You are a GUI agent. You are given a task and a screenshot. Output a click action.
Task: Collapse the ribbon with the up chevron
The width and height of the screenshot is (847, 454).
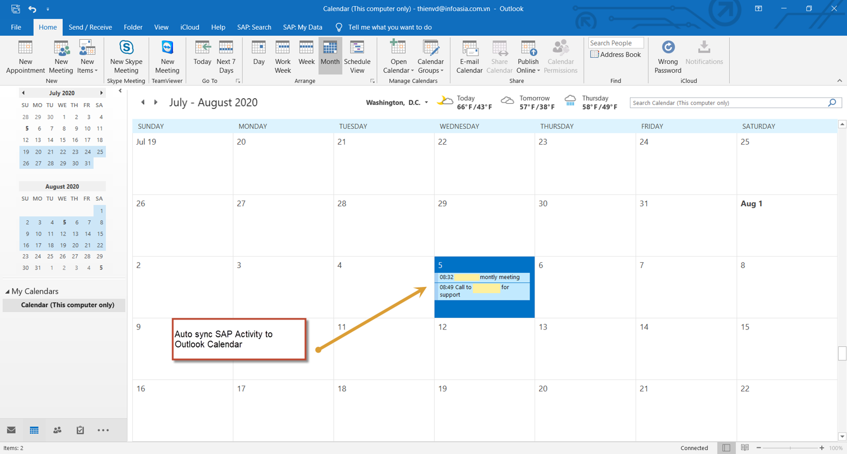click(840, 81)
